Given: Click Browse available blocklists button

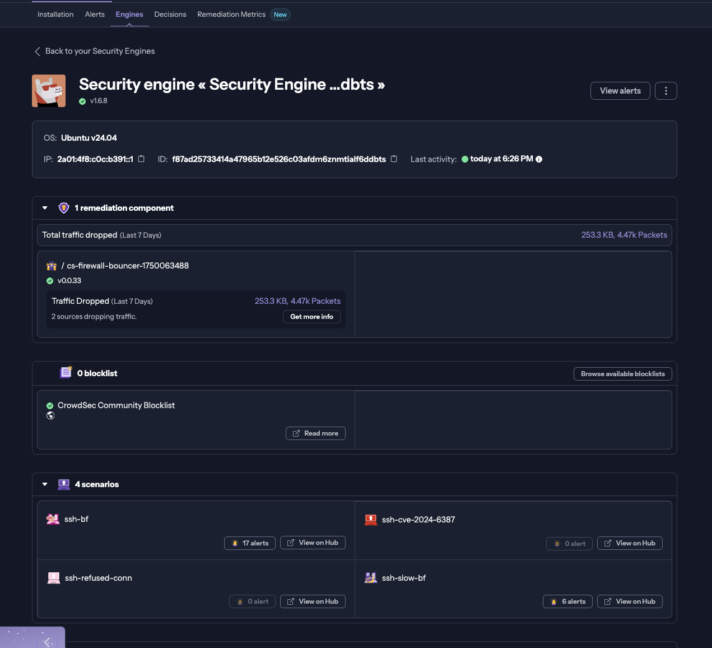Looking at the screenshot, I should tap(622, 374).
